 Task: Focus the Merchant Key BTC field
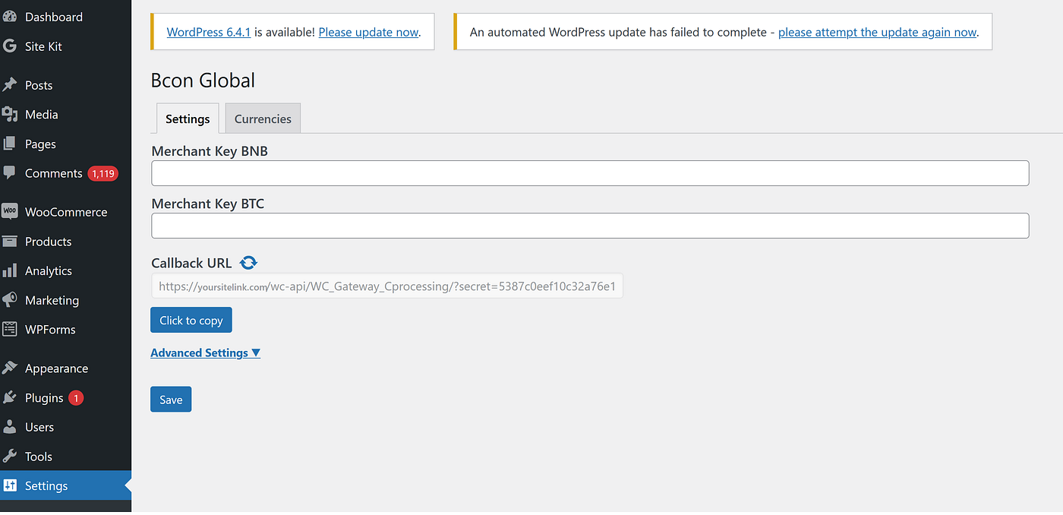590,226
